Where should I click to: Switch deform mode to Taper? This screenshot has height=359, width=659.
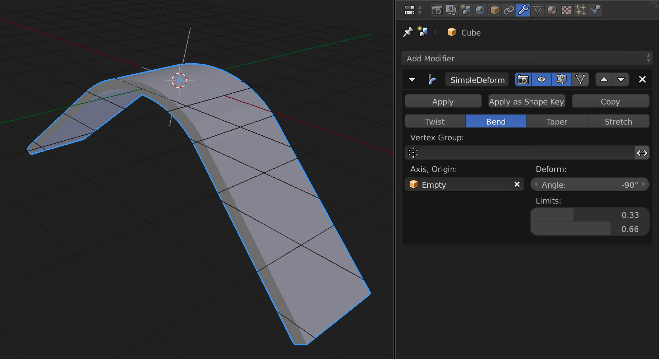(x=557, y=121)
